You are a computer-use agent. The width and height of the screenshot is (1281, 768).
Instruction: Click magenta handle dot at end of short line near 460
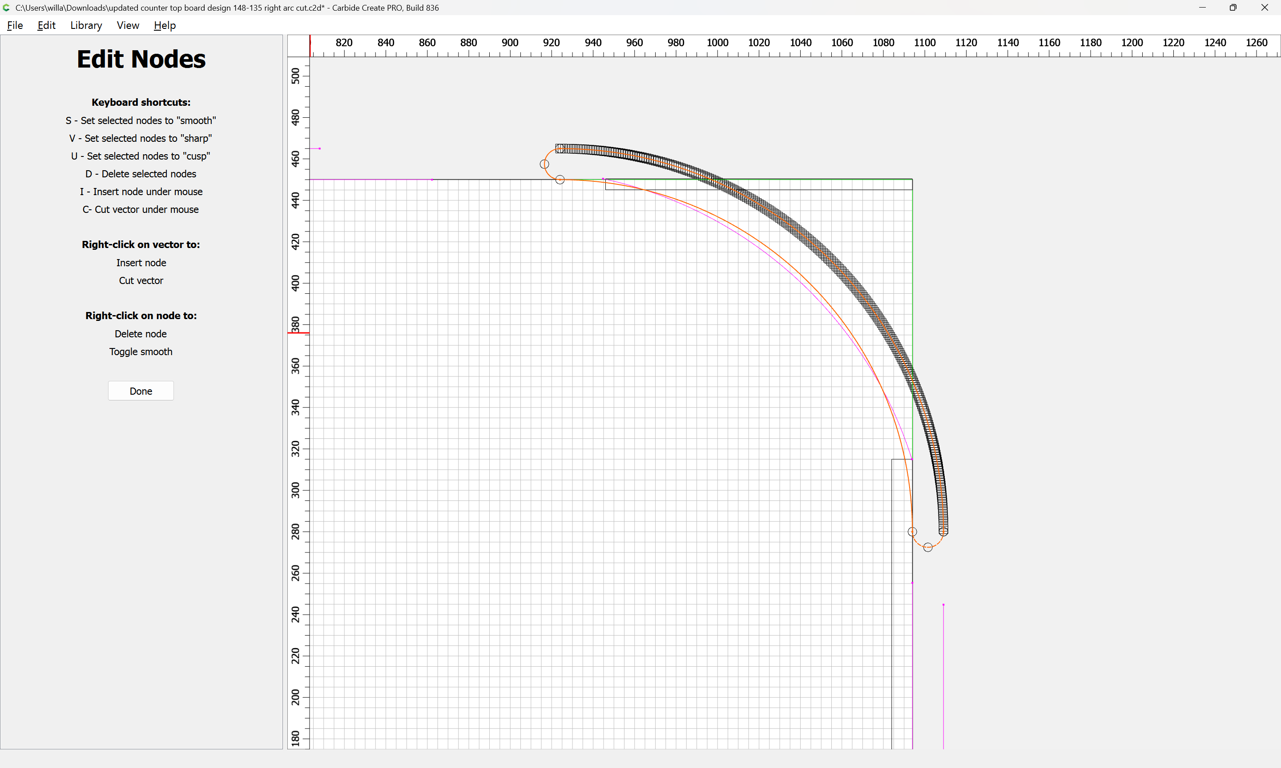pos(319,148)
